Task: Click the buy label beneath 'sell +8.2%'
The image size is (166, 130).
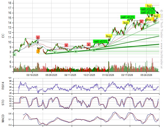Action: pos(126,23)
